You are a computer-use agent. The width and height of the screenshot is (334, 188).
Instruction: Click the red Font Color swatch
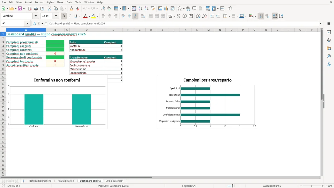tap(85, 16)
